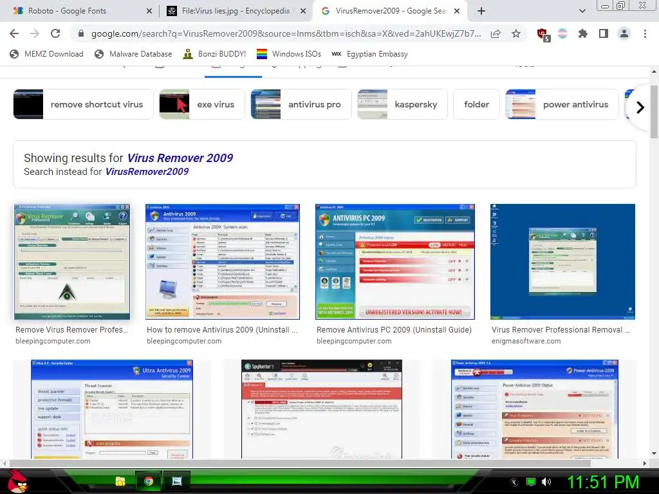The width and height of the screenshot is (659, 494).
Task: Click Virus Remover Professional Removal title
Action: (561, 330)
